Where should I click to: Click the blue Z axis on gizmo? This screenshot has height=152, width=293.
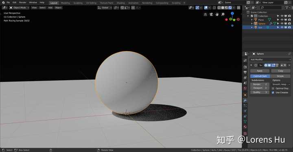[x=232, y=13]
